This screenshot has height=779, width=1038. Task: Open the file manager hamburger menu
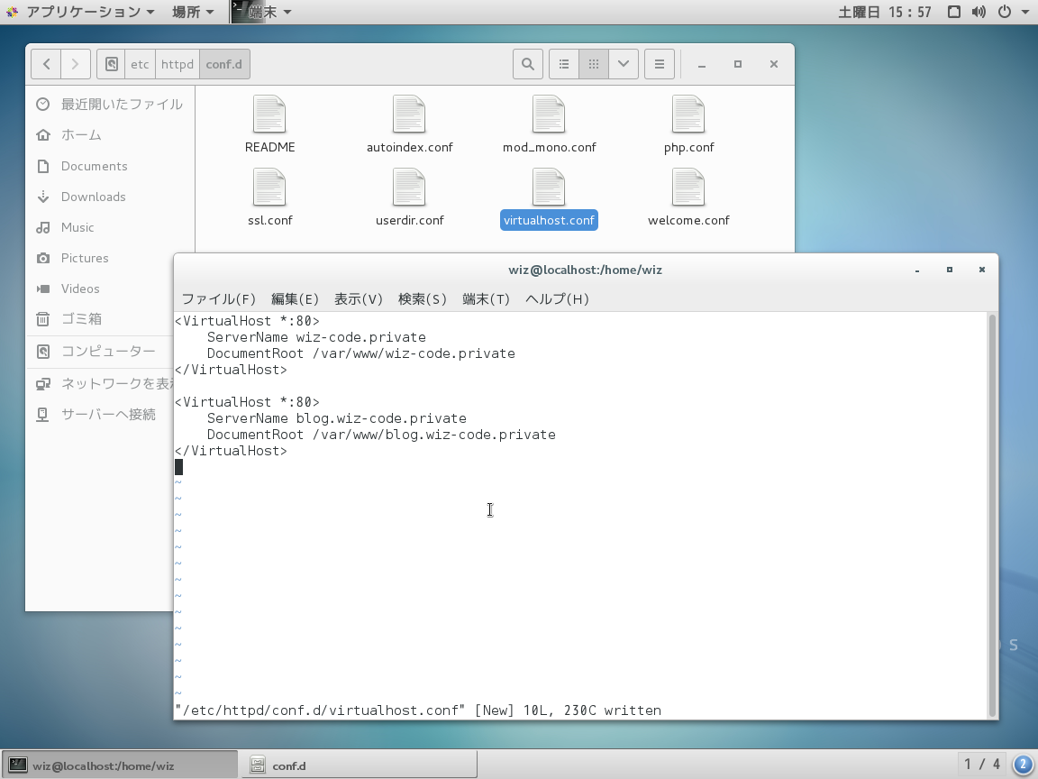pos(660,64)
